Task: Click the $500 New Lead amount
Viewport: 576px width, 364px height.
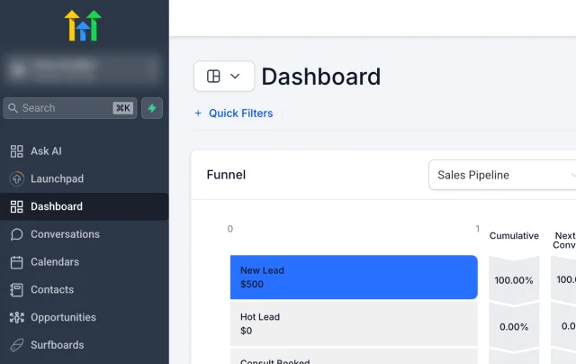Action: point(252,284)
